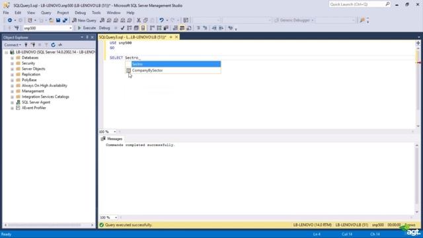Screen dimensions: 423x238
Task: Open the Query menu
Action: tap(46, 13)
